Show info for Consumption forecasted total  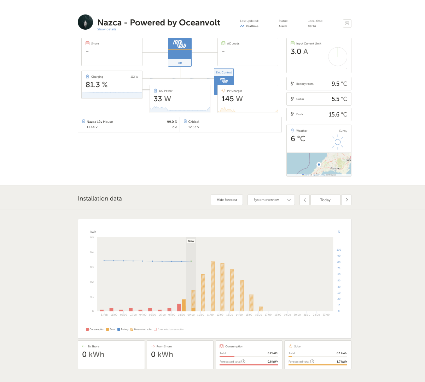coord(243,362)
